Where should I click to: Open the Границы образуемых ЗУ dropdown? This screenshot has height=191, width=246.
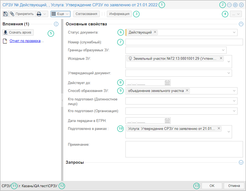[x=223, y=50]
